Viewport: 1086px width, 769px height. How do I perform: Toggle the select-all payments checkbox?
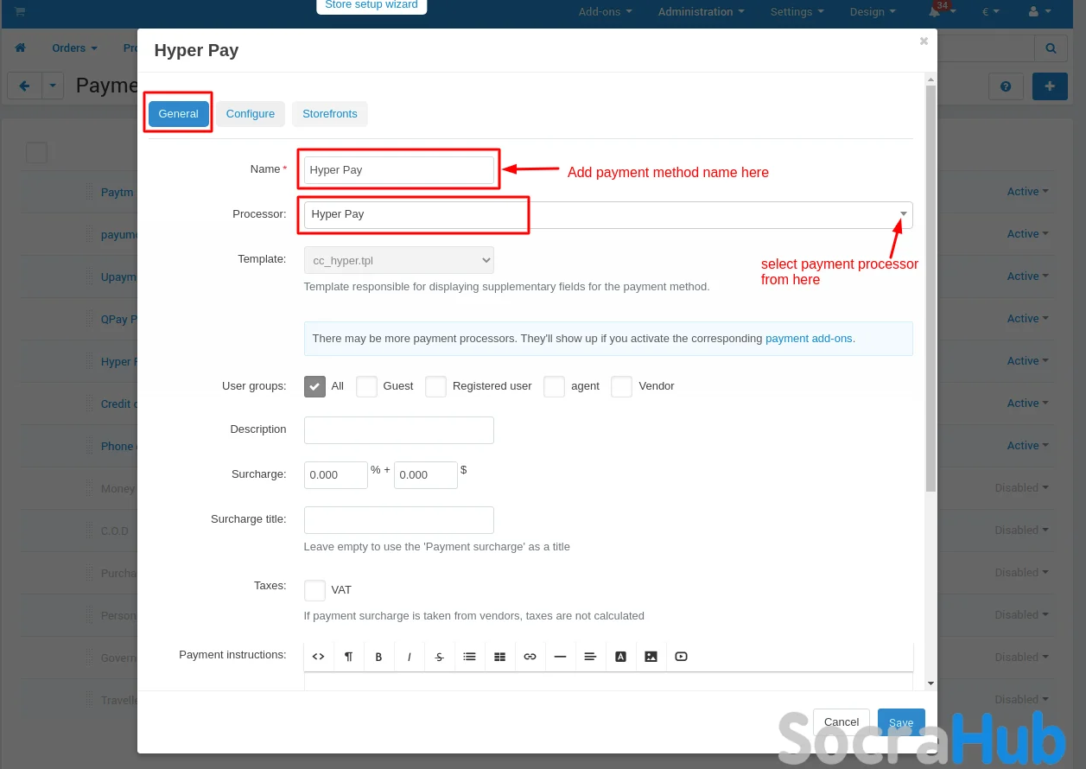point(36,153)
